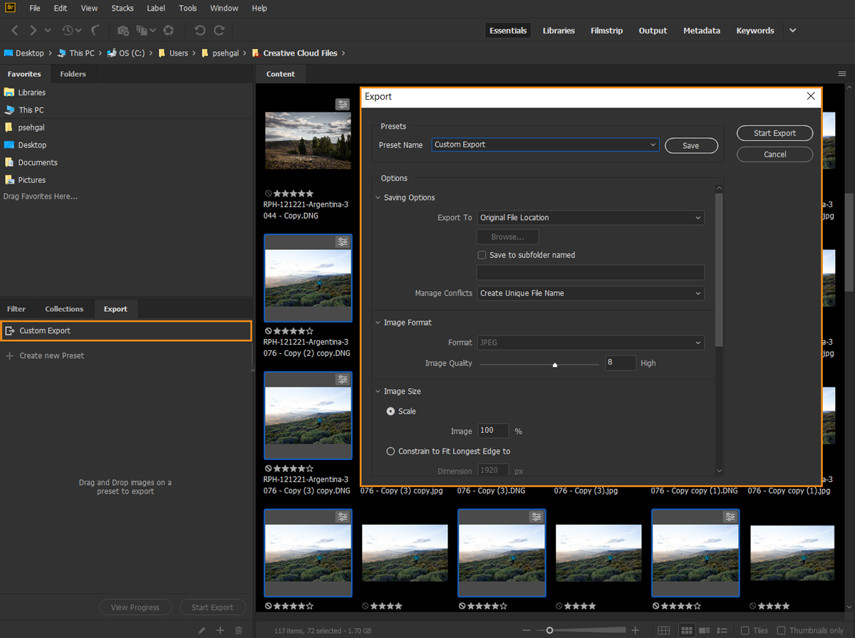Enable Save to subfolder named checkbox
Screen dimensions: 855x638
482,255
